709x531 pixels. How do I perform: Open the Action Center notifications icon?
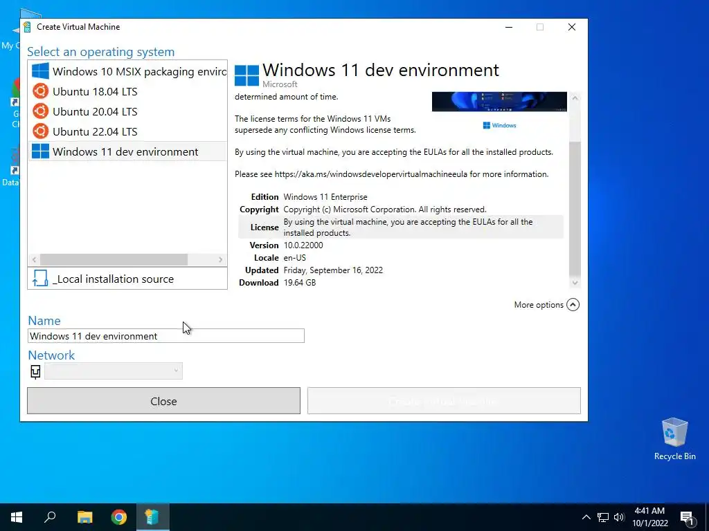[x=687, y=517]
